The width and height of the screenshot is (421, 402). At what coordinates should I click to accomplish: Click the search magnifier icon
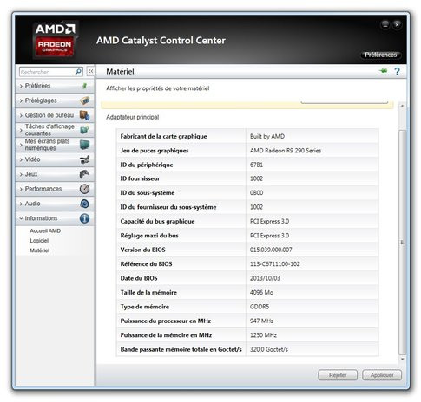78,71
